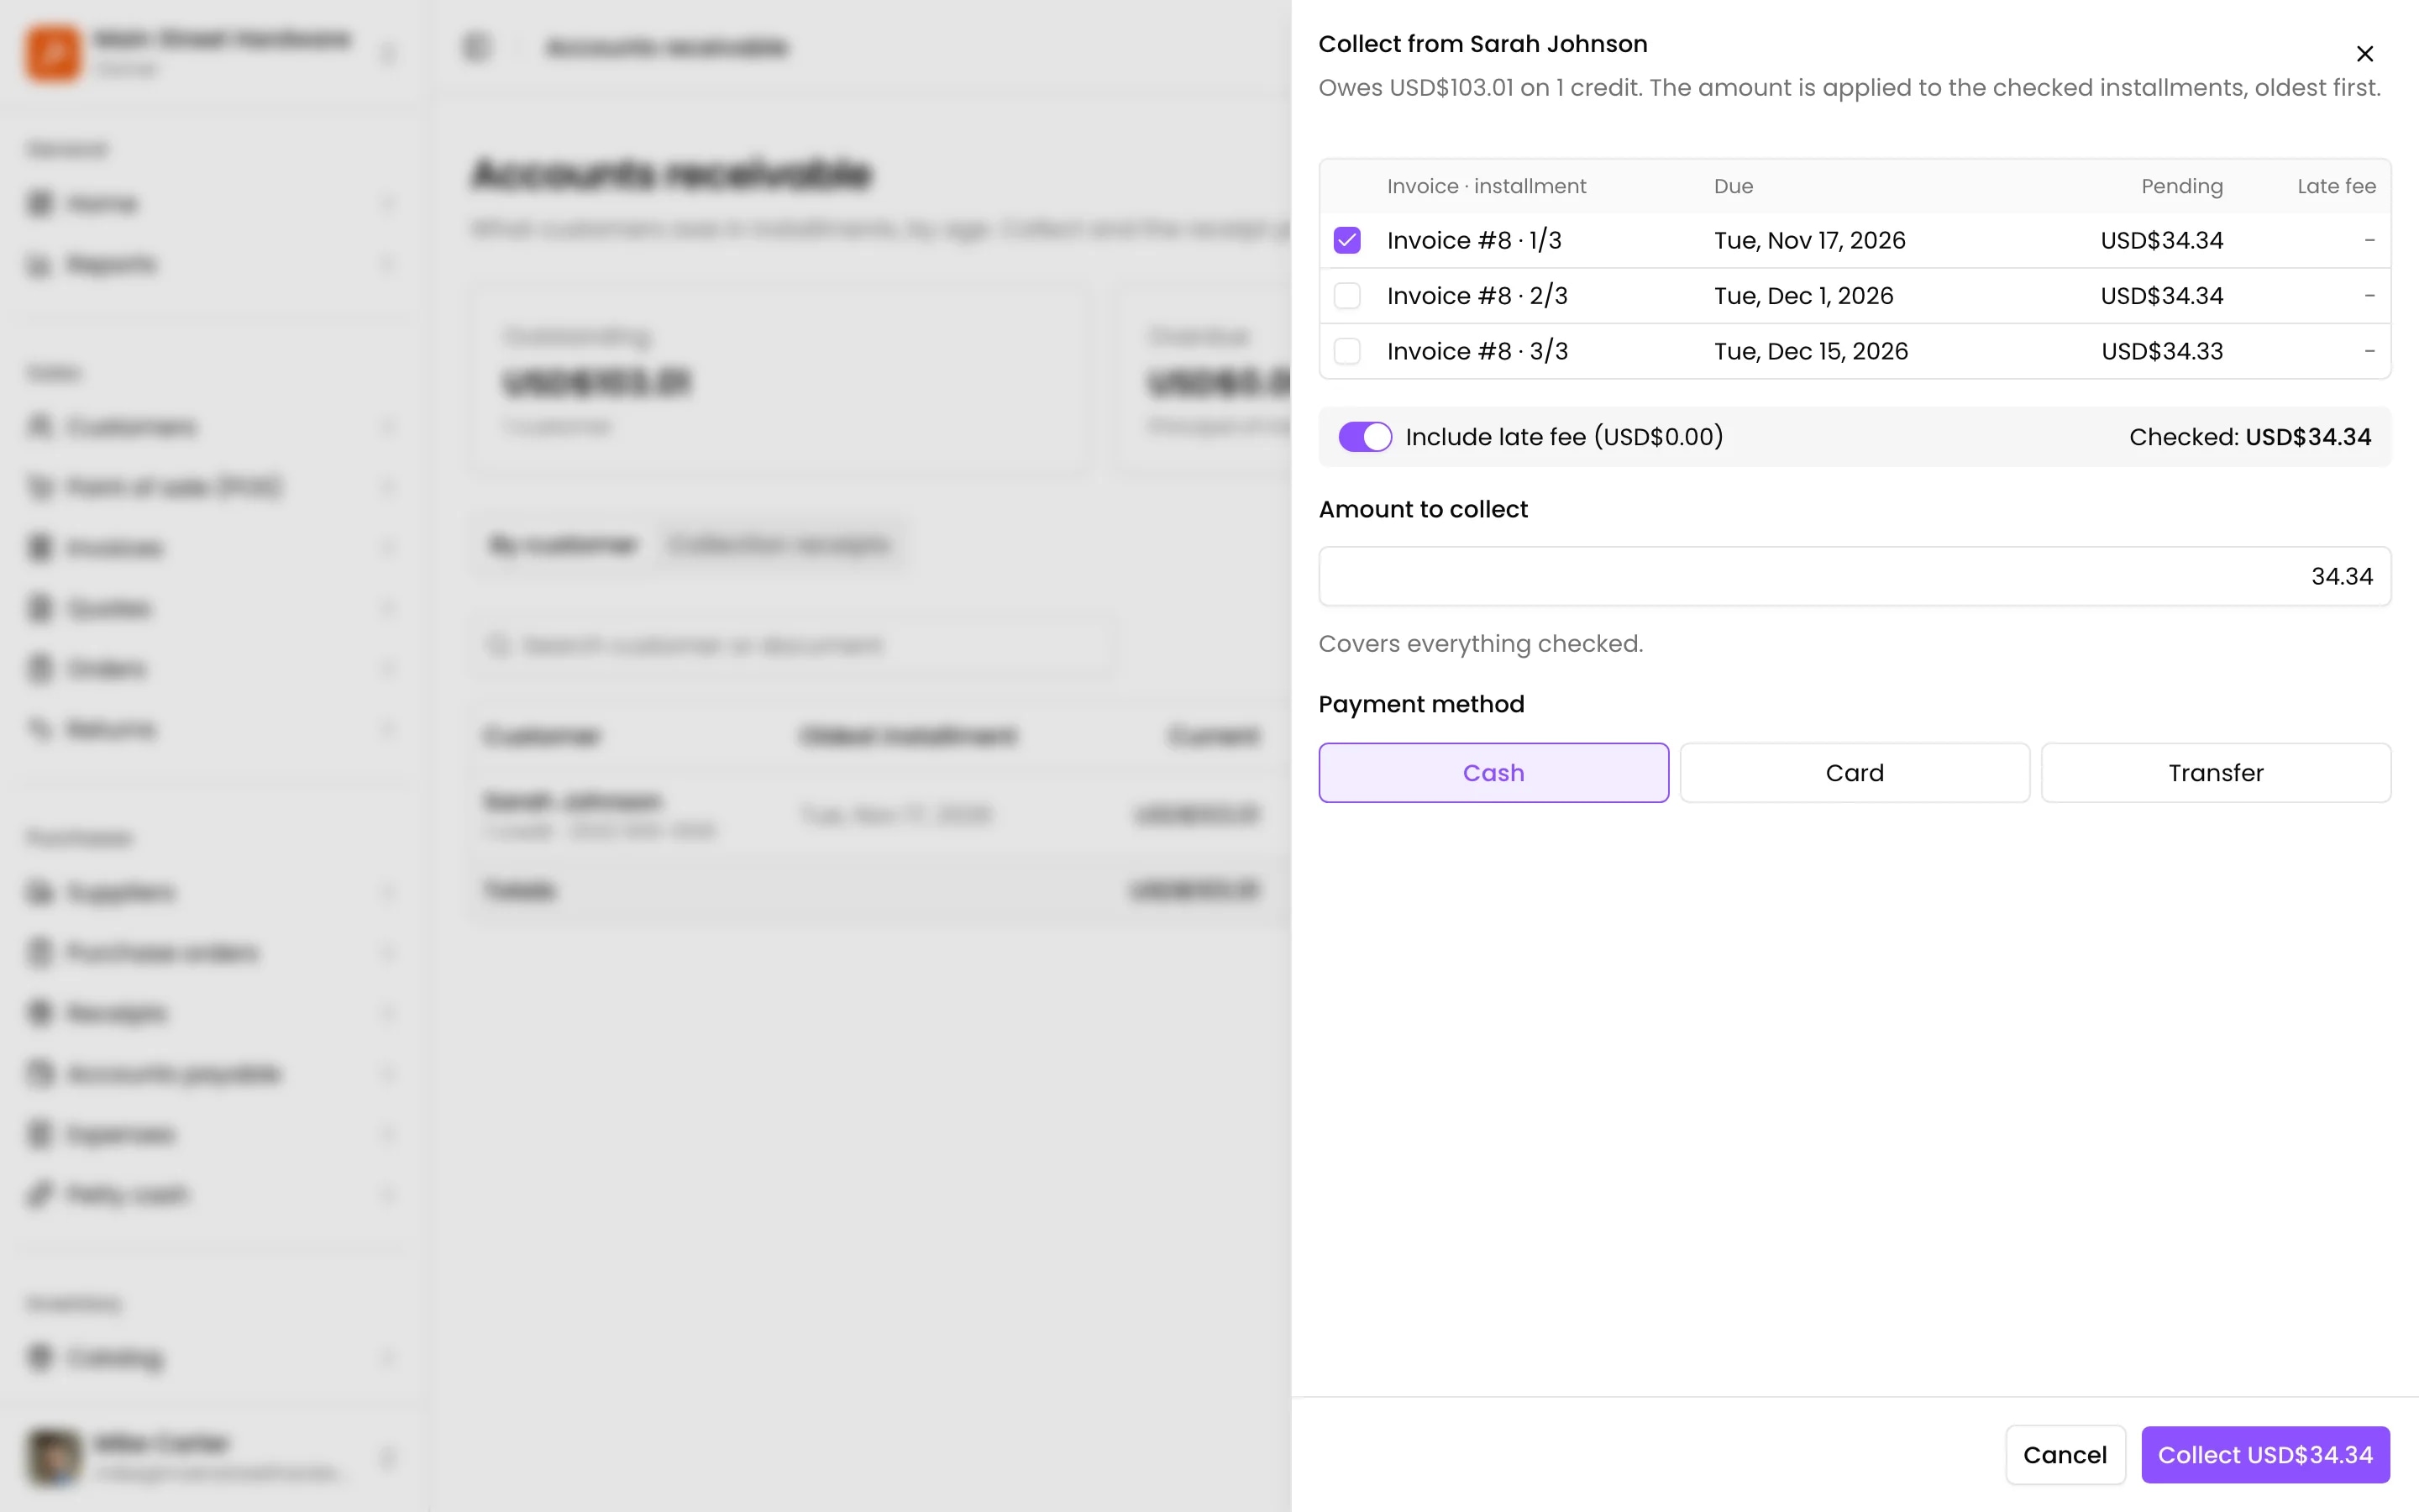The height and width of the screenshot is (1512, 2419).
Task: Focus the Amount to collect input field
Action: pos(1855,576)
